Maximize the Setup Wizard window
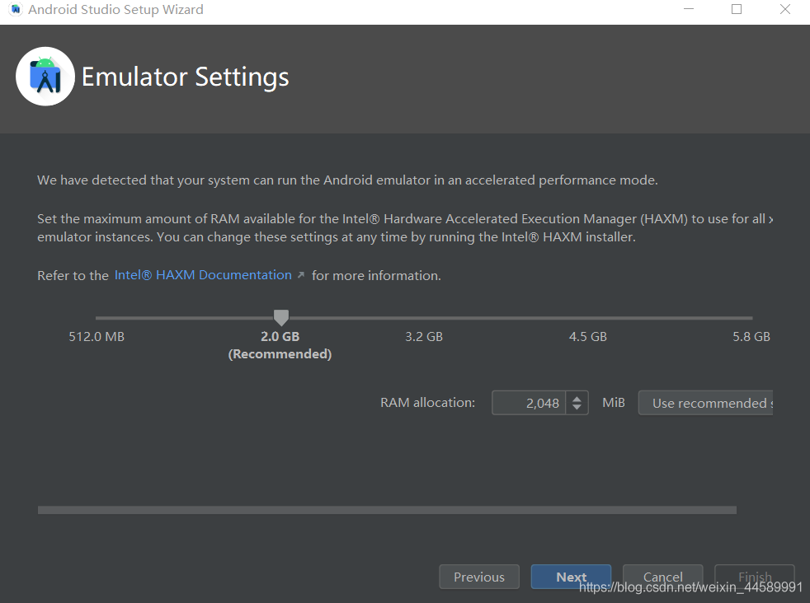The height and width of the screenshot is (603, 810). (737, 9)
